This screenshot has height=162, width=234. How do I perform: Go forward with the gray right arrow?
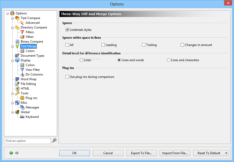point(17,153)
